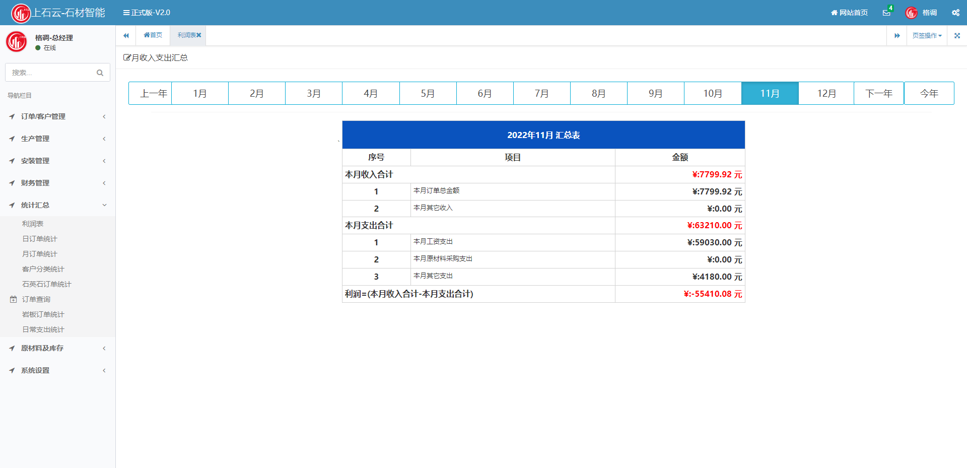Expand the 安装管理 menu chevron
967x468 pixels.
click(x=104, y=161)
